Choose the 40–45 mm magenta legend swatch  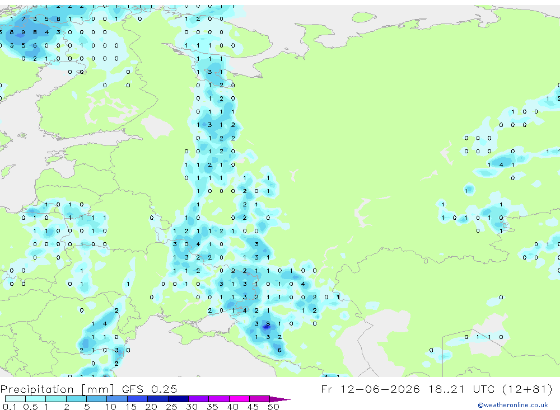coord(239,399)
